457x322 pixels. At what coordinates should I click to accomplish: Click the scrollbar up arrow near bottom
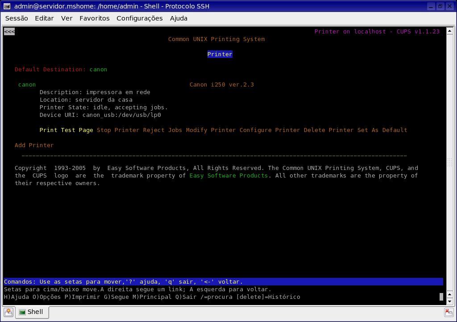(449, 294)
